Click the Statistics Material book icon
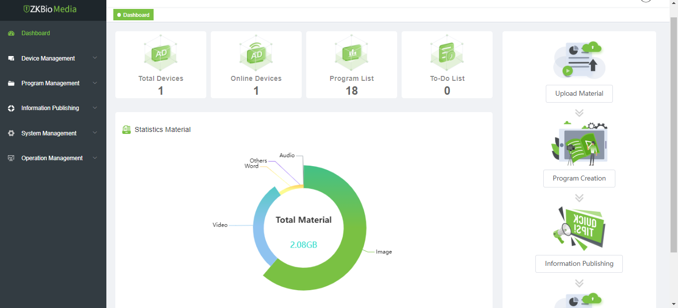Image resolution: width=678 pixels, height=308 pixels. coord(126,129)
